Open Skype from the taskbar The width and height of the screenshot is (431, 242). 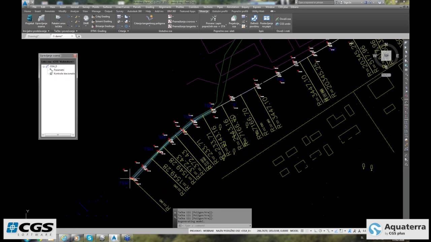[90, 238]
